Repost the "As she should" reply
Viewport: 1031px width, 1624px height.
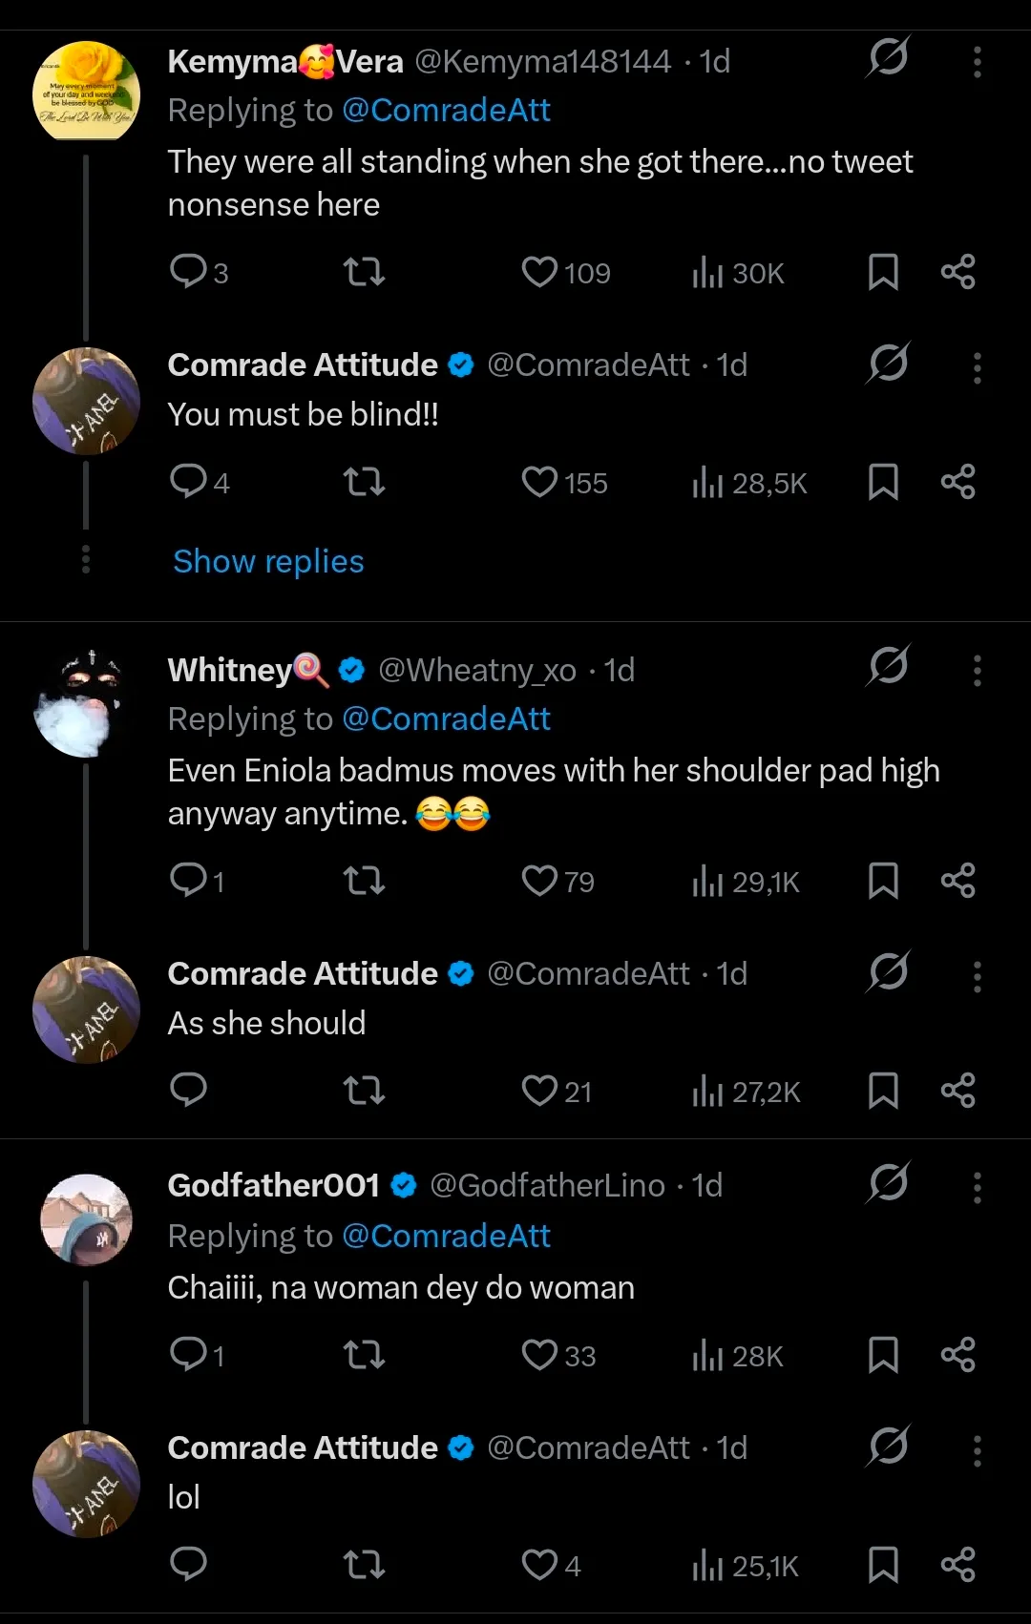coord(364,1090)
